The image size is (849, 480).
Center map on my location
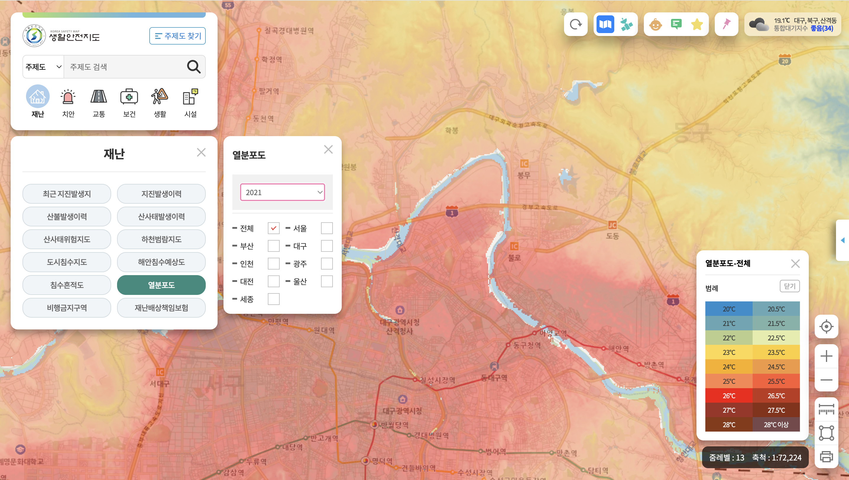coord(826,326)
